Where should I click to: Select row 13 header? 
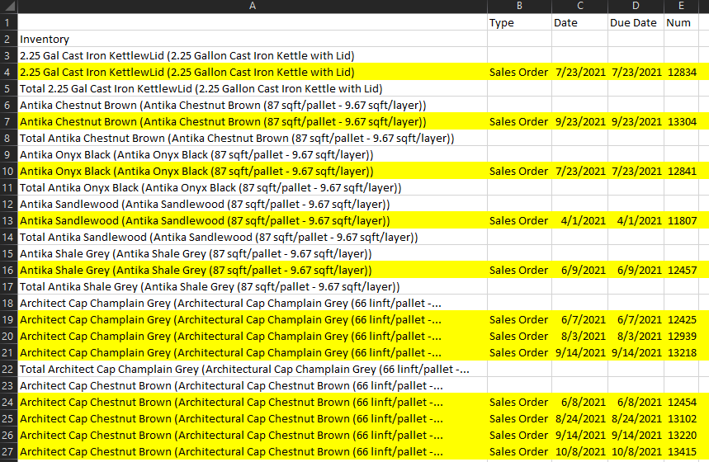tap(8, 220)
